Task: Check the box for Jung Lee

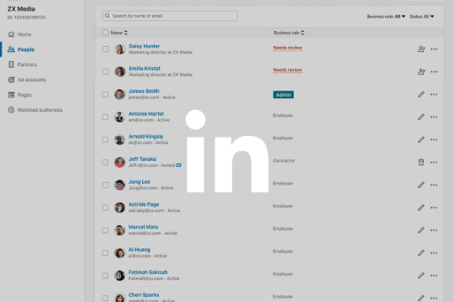Action: point(105,185)
